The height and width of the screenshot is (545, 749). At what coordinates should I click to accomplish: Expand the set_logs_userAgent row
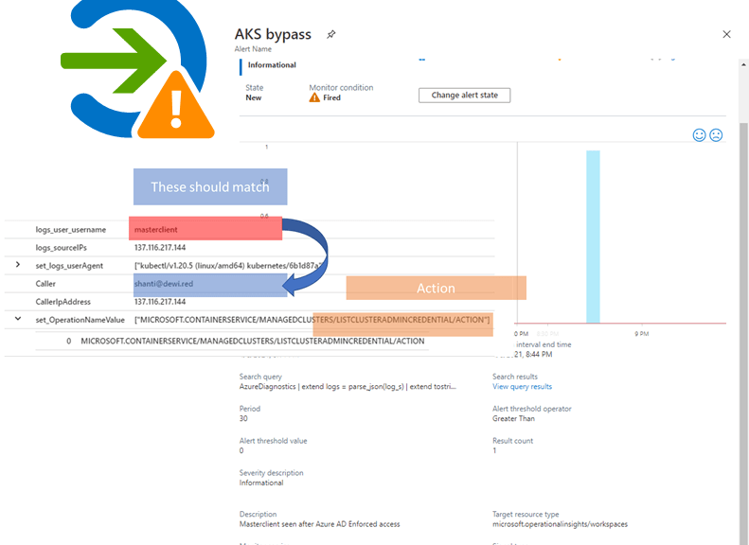18,265
